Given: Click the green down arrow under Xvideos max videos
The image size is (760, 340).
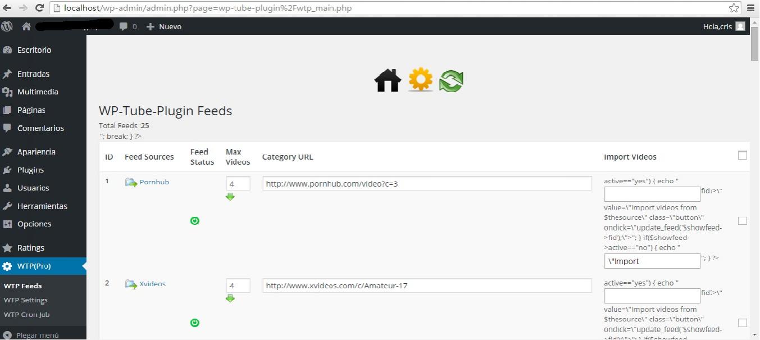Looking at the screenshot, I should (230, 298).
